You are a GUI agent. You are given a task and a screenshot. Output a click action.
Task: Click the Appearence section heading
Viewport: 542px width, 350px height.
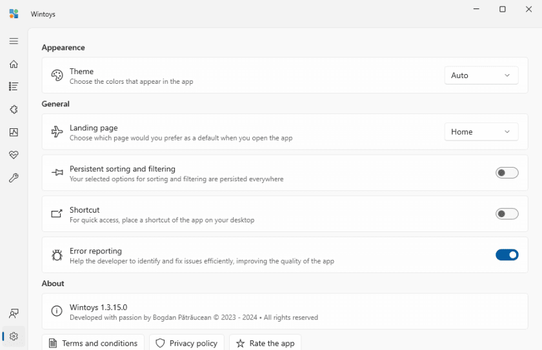(x=63, y=48)
